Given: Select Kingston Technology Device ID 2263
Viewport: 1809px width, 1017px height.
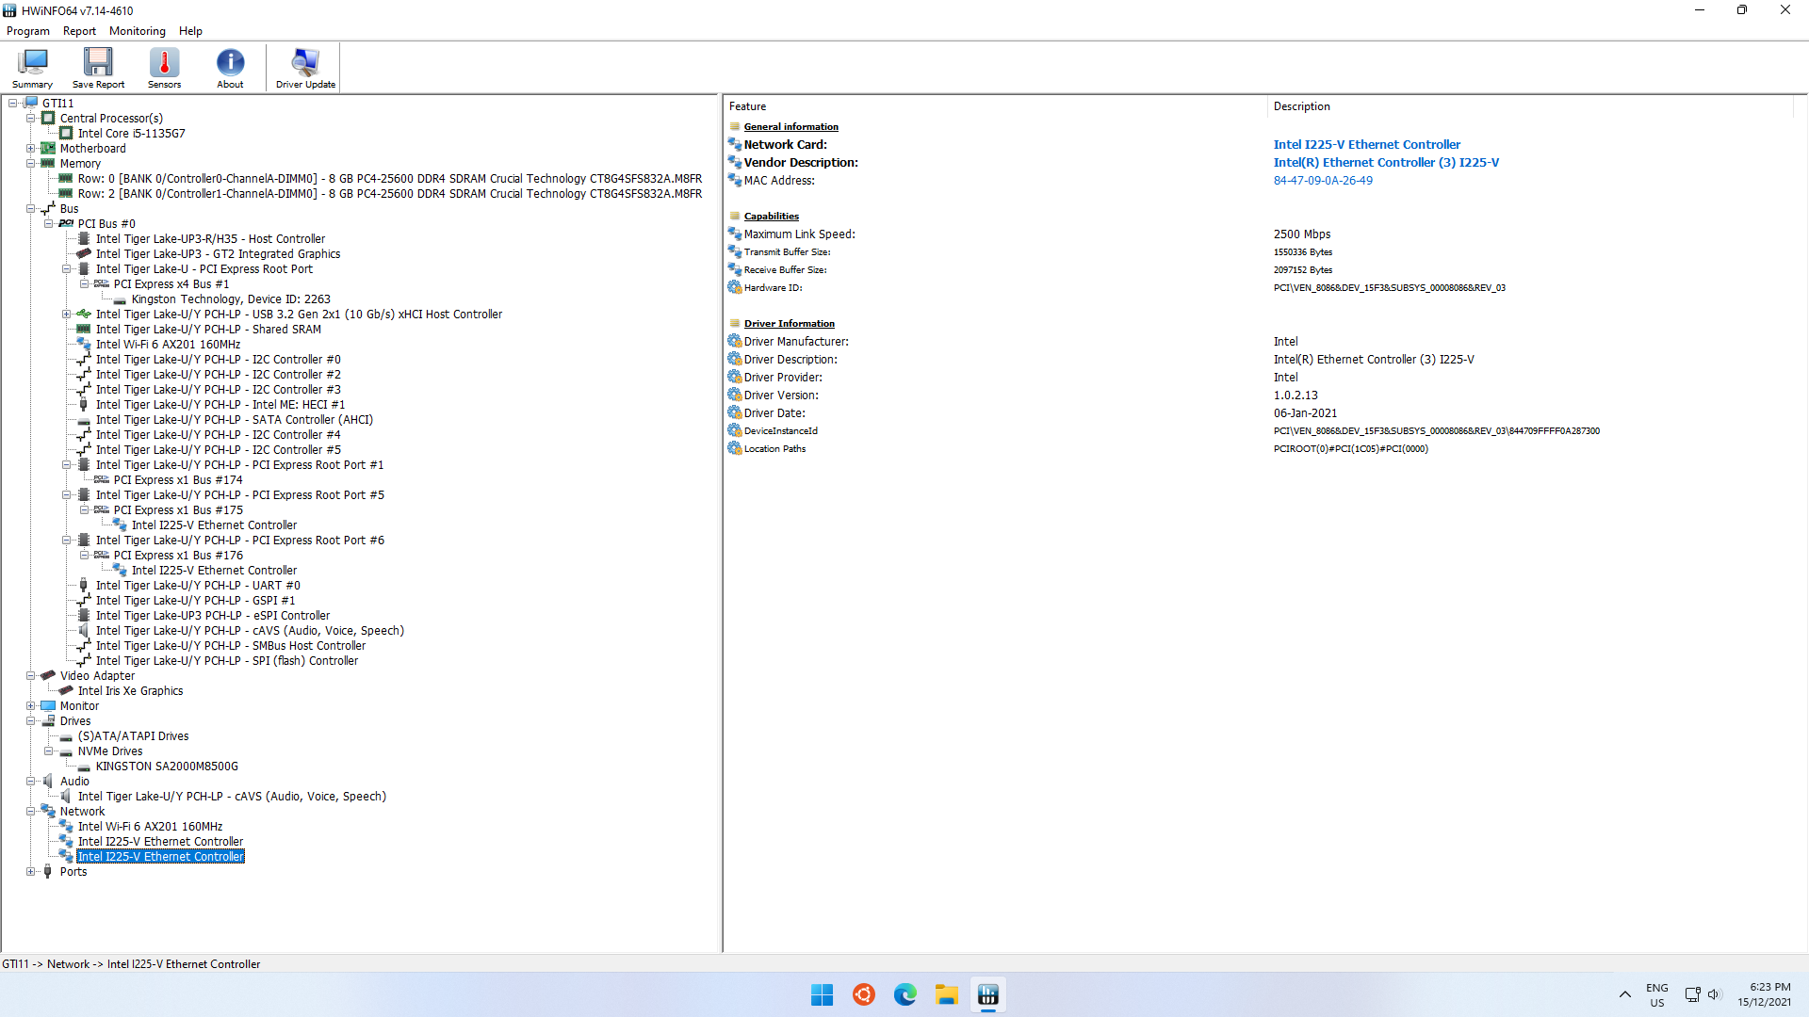Looking at the screenshot, I should pos(231,299).
